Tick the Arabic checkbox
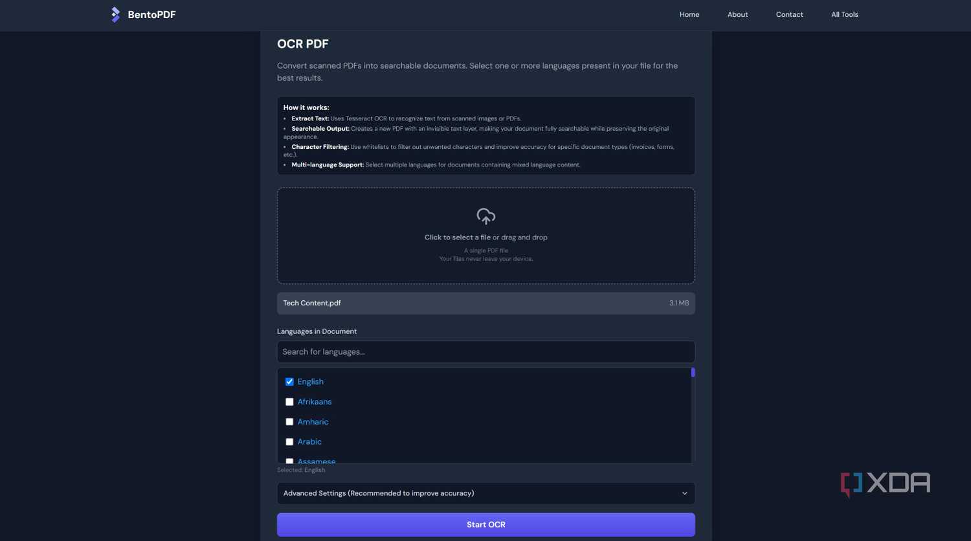971x541 pixels. tap(289, 442)
